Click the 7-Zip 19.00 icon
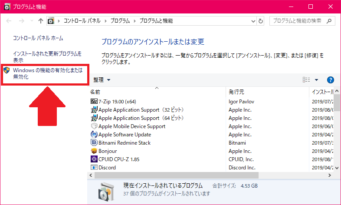Viewport: 341px width, 205px height. click(x=94, y=101)
